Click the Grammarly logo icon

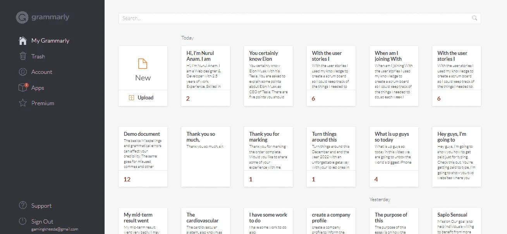[22, 17]
